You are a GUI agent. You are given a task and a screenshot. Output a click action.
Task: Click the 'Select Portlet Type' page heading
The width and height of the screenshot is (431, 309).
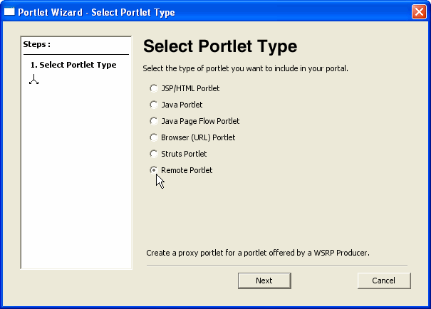point(220,46)
